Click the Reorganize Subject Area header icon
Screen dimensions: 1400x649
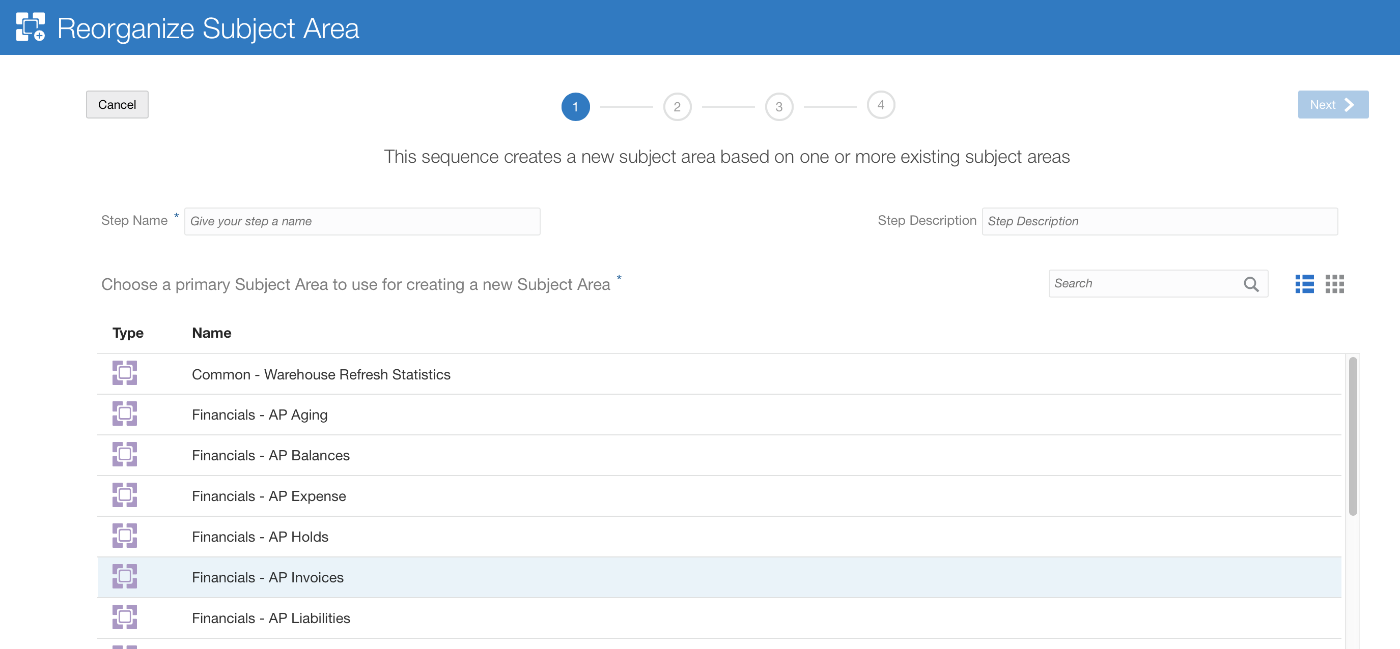[30, 27]
